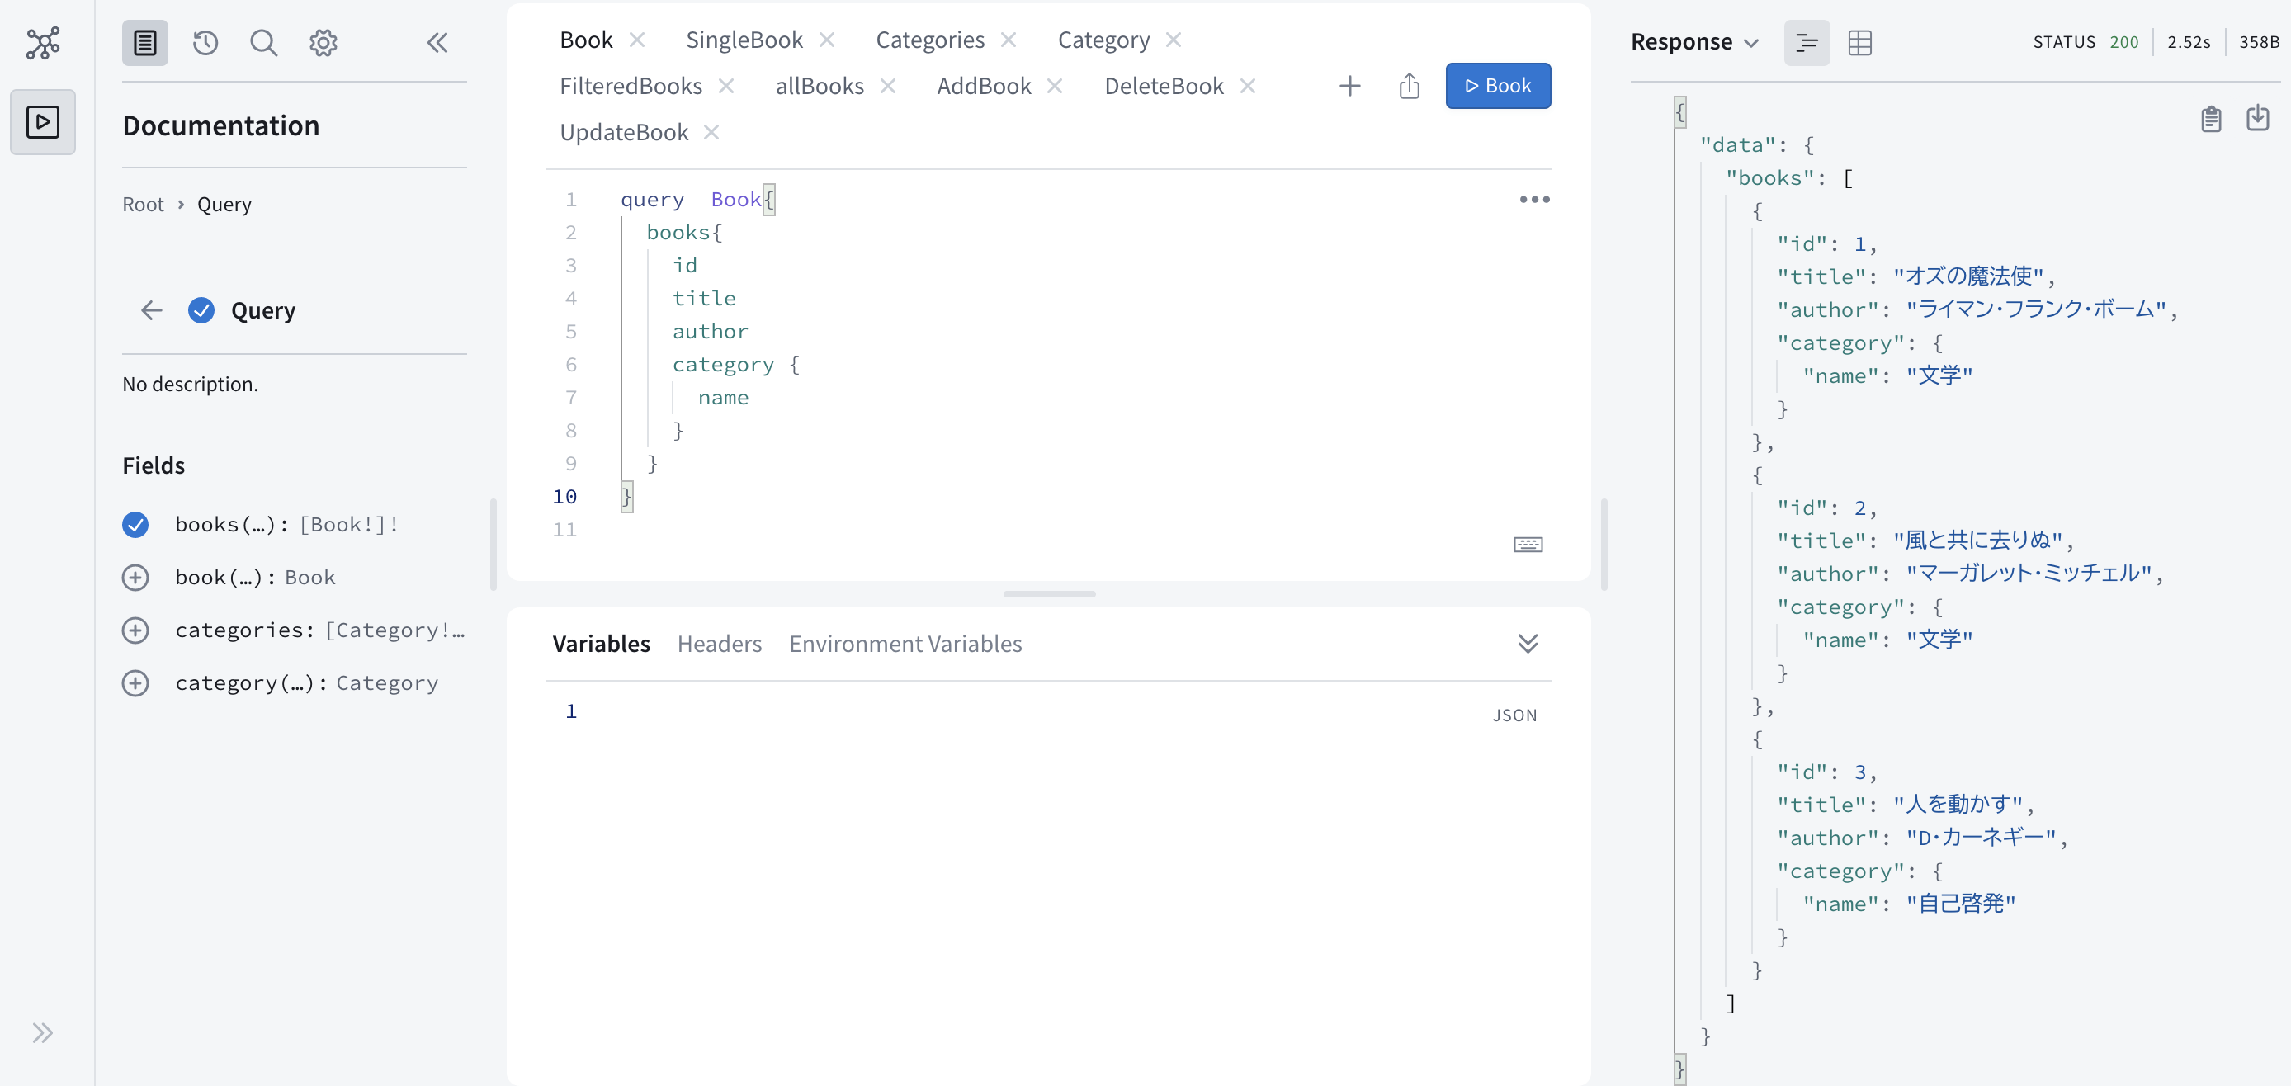Viewport: 2291px width, 1086px height.
Task: Uncheck the books field checkbox
Action: coord(135,524)
